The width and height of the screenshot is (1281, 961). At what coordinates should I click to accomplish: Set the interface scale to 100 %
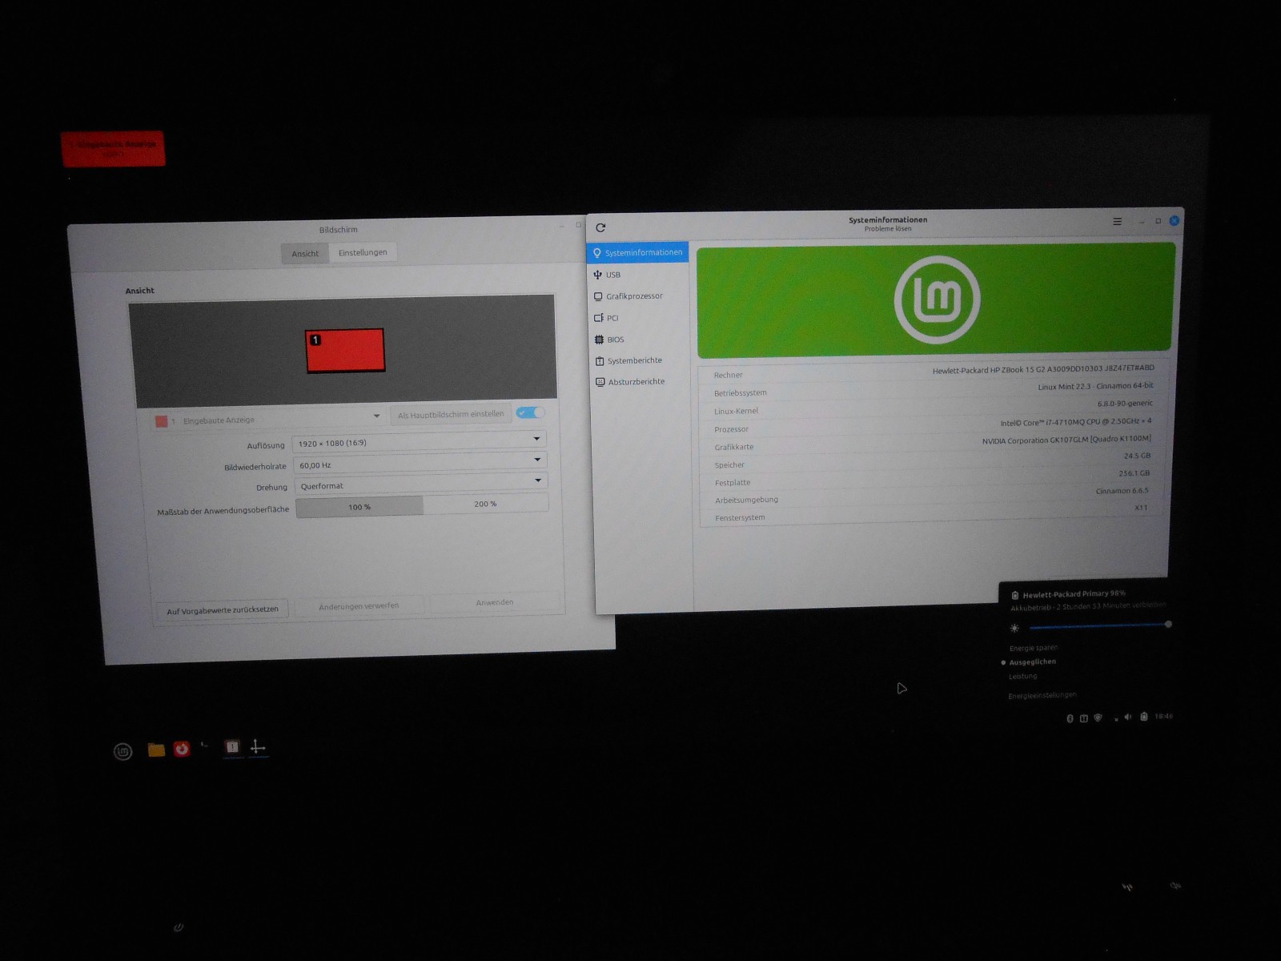point(359,507)
